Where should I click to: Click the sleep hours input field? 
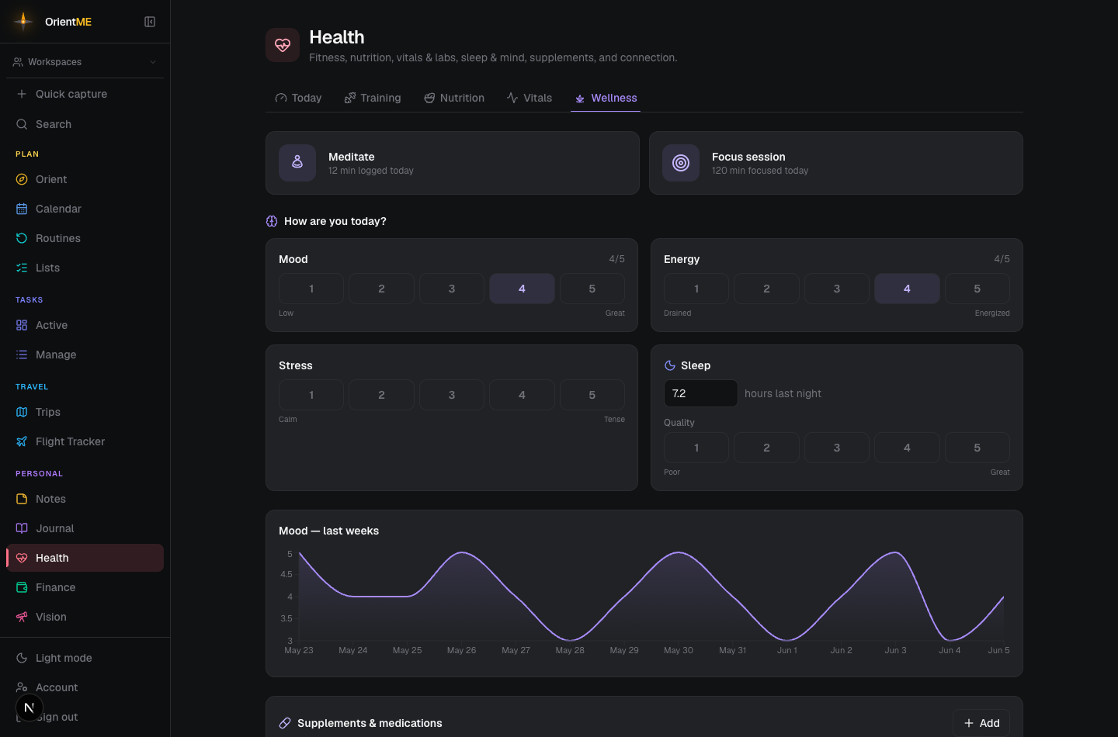pyautogui.click(x=700, y=393)
